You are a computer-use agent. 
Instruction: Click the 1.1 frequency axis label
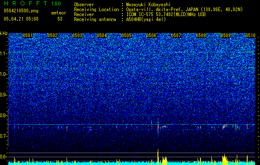[3, 54]
